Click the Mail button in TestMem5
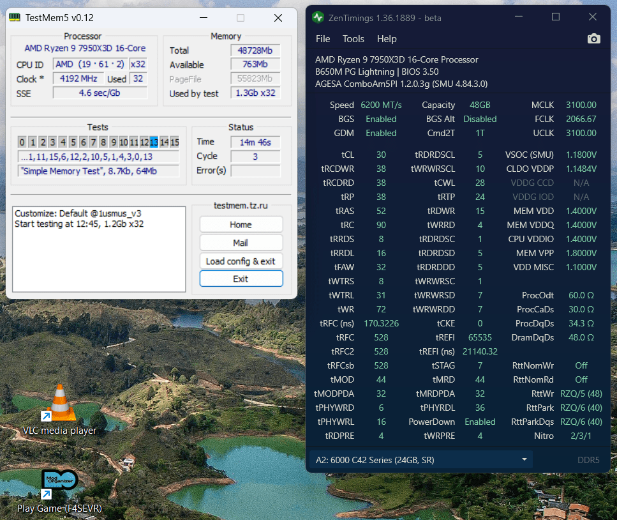Screen dimensions: 617x520 241,243
